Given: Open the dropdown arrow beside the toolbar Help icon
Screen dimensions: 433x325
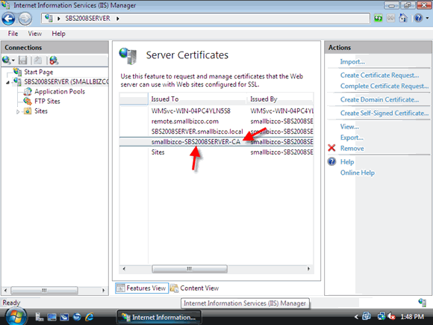Looking at the screenshot, I should tap(427, 18).
